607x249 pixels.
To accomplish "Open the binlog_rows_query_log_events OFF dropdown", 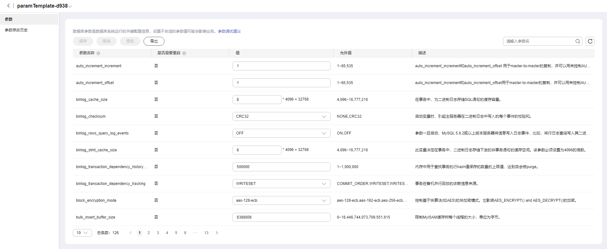I will pyautogui.click(x=282, y=133).
